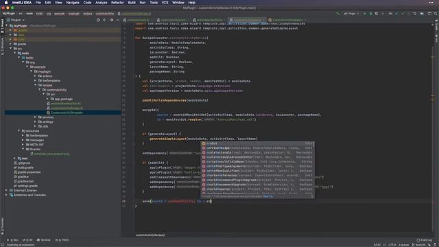Image resolution: width=439 pixels, height=247 pixels.
Task: Collapse the MyPlugin root node
Action: pyautogui.click(x=7, y=26)
